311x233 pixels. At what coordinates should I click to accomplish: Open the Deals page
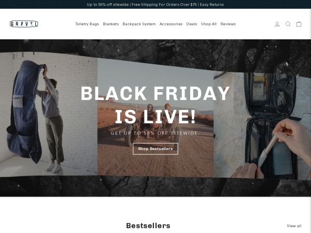192,24
